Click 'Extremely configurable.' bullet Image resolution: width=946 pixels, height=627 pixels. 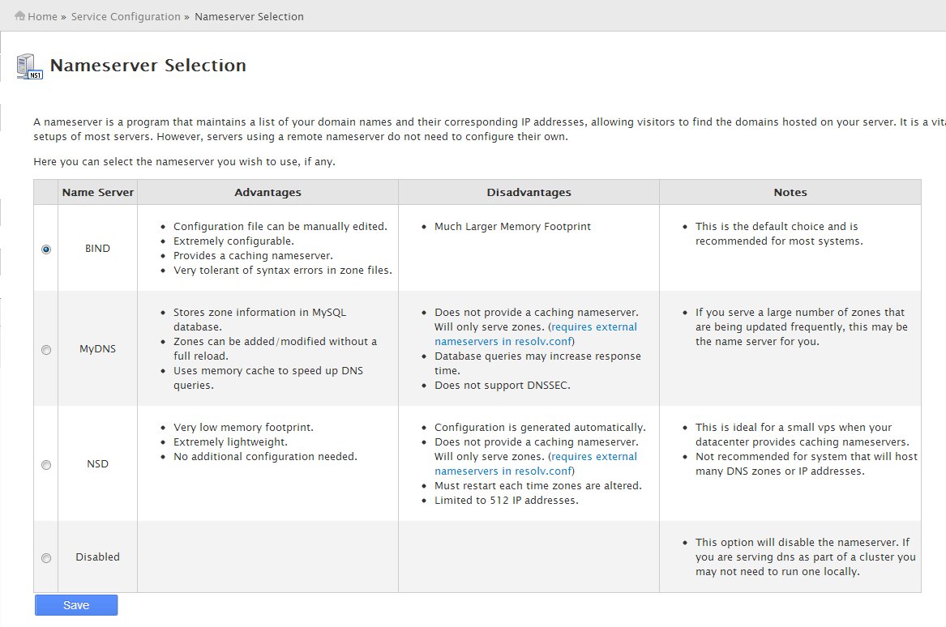(x=233, y=241)
